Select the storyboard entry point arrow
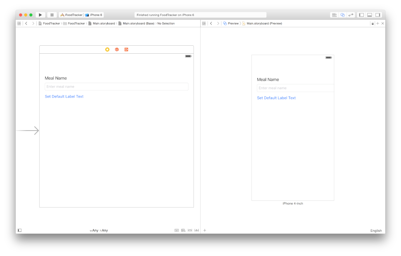401x256 pixels. click(27, 131)
